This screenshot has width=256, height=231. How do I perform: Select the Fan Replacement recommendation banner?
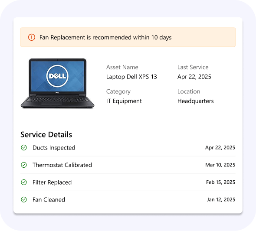coord(128,37)
